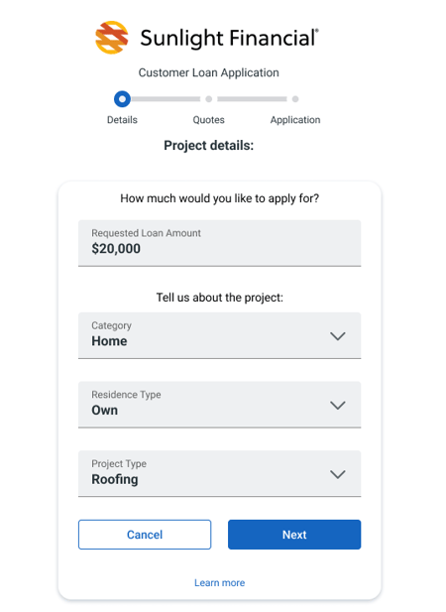Click progress bar between Details and Quotes
This screenshot has width=446, height=612.
click(x=167, y=99)
